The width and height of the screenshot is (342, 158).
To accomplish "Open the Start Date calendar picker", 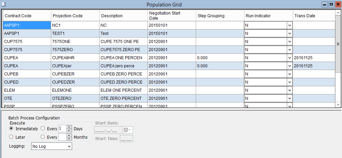I will [x=128, y=130].
